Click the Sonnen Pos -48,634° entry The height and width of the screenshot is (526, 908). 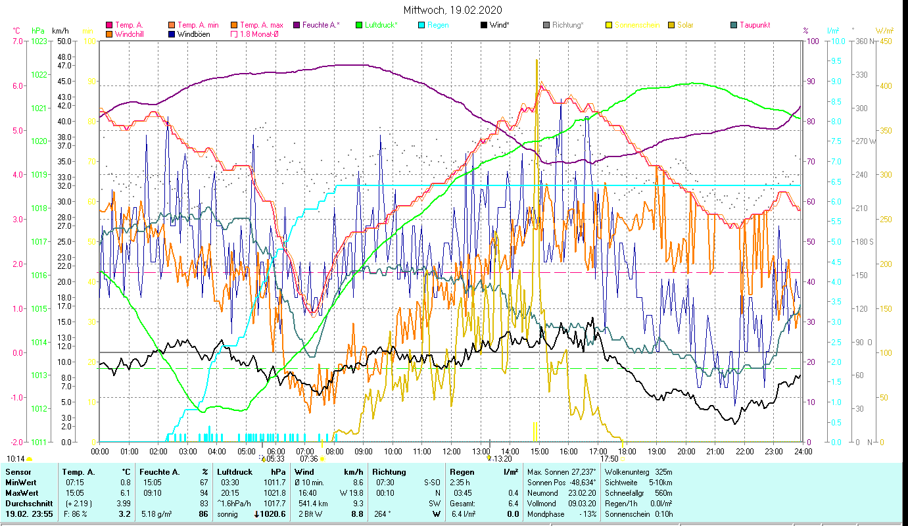562,483
